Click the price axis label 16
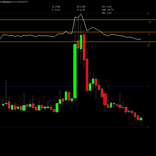 [148, 13]
